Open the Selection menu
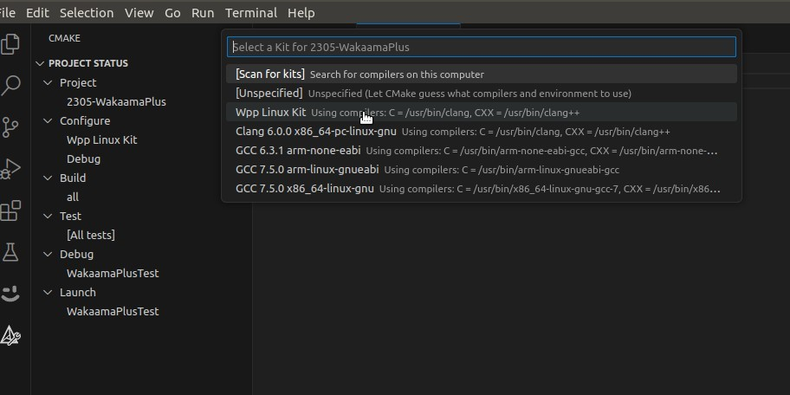This screenshot has width=790, height=395. pyautogui.click(x=87, y=13)
